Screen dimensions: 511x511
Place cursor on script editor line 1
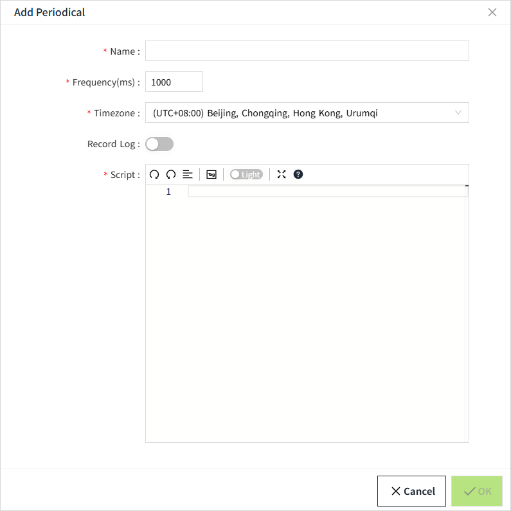point(327,192)
